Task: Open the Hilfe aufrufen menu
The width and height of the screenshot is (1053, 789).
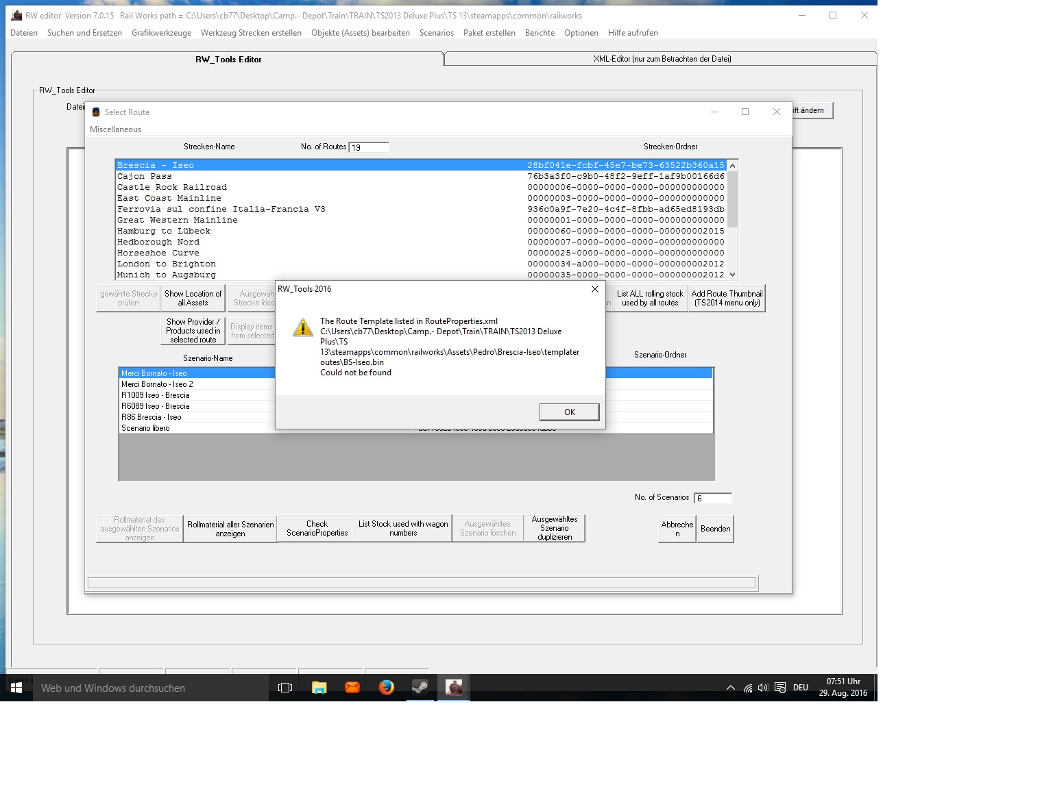Action: click(x=633, y=33)
